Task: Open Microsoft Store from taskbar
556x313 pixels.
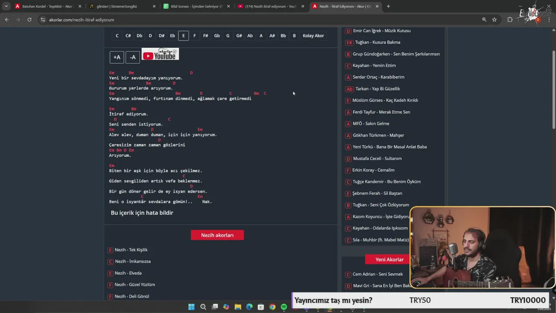Action: (x=261, y=307)
